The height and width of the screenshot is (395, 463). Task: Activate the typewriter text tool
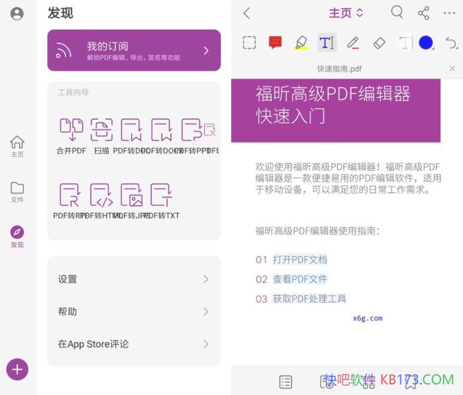327,43
